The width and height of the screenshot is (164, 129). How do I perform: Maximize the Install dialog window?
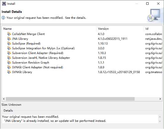point(147,4)
